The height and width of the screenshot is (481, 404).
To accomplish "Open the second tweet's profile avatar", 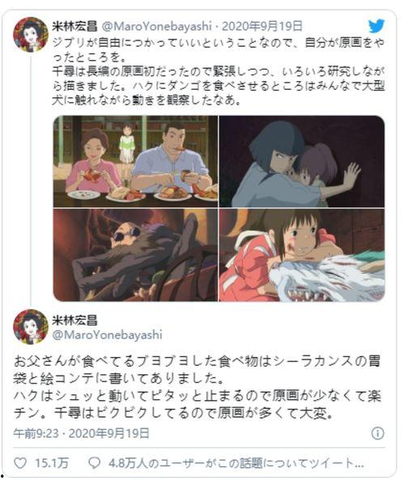I will pyautogui.click(x=31, y=327).
